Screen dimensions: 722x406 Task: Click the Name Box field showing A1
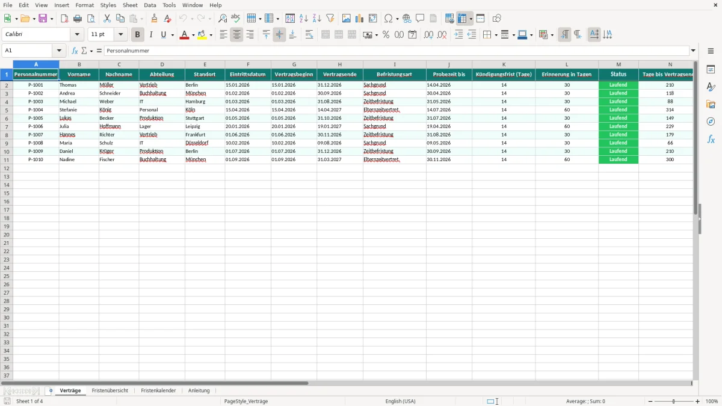click(28, 51)
